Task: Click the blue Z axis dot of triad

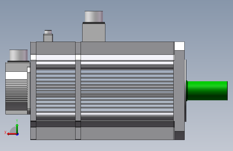Action: click(17, 134)
